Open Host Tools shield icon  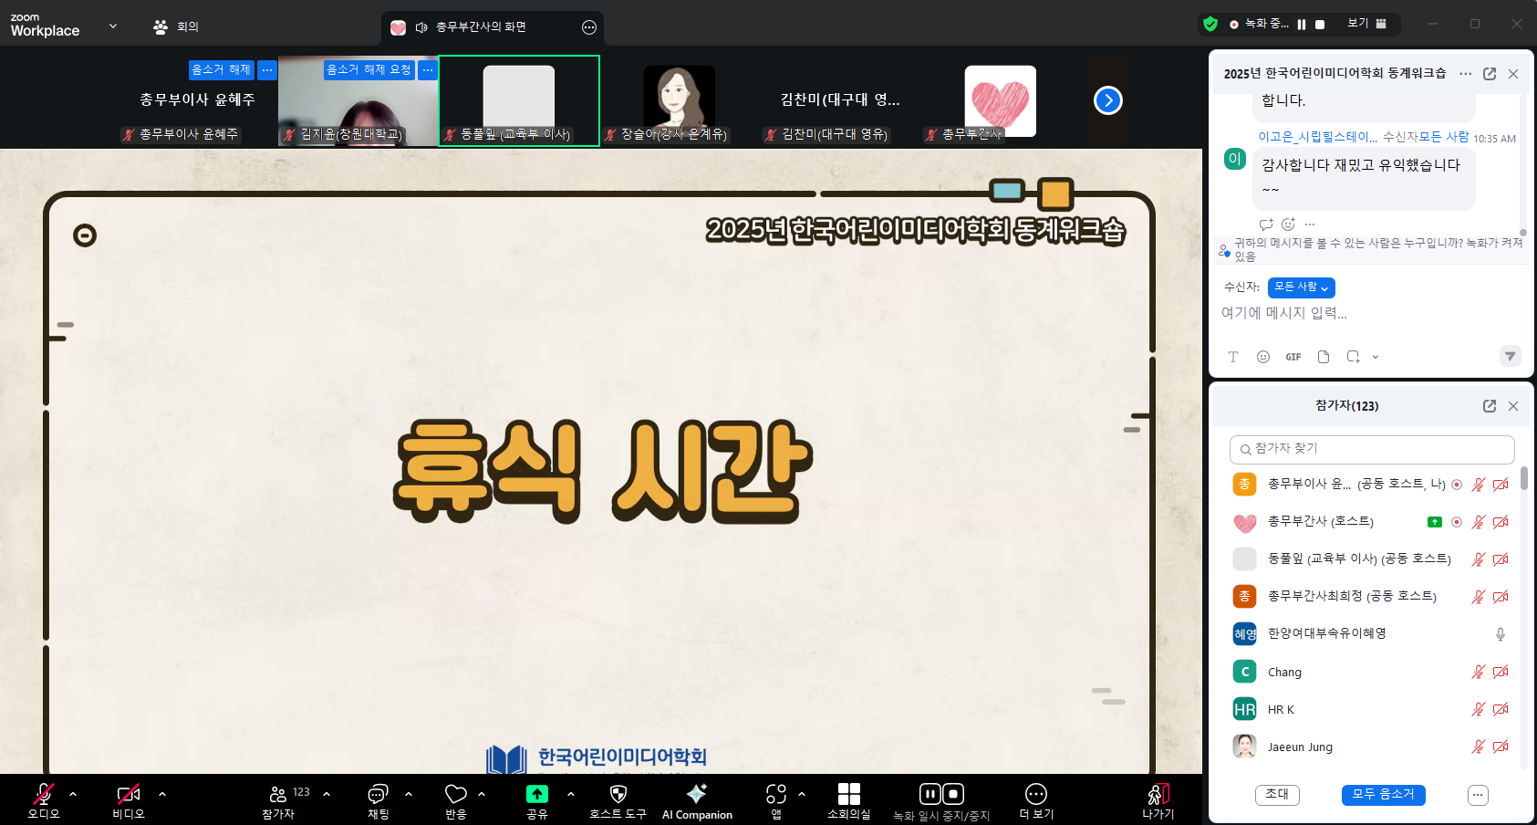point(618,794)
